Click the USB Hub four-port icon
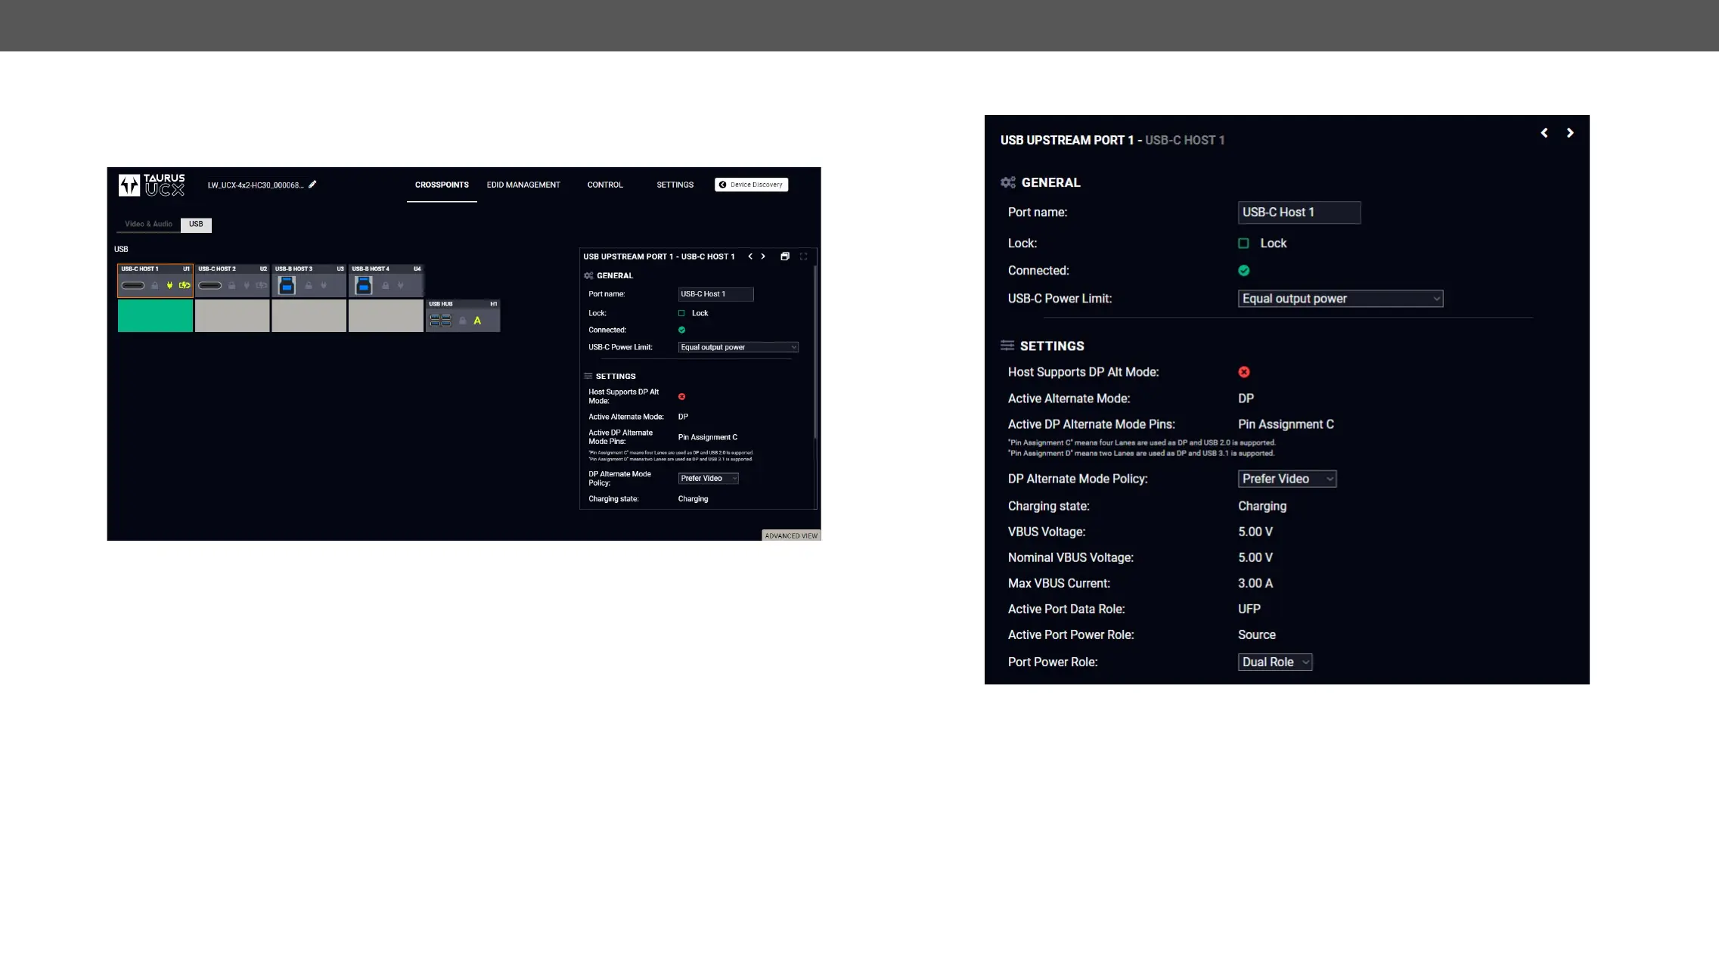The width and height of the screenshot is (1719, 965). pos(440,321)
